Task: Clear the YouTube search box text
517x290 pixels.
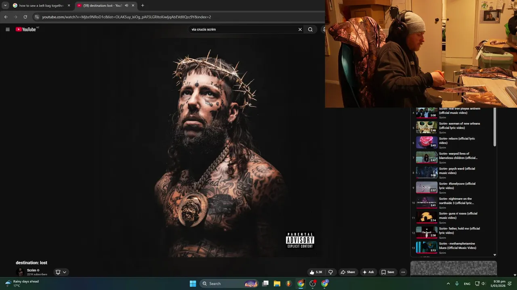Action: tap(300, 29)
